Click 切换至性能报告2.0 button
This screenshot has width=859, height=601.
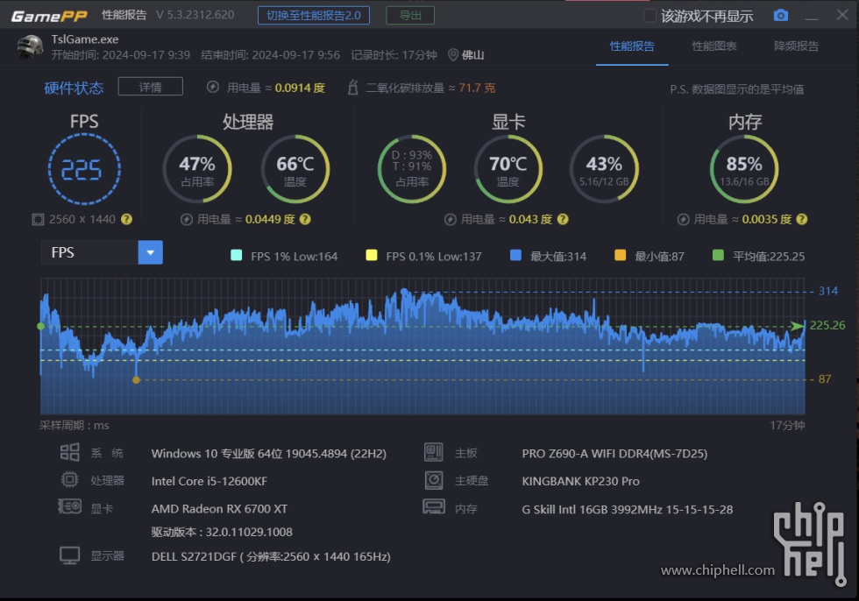tap(314, 15)
